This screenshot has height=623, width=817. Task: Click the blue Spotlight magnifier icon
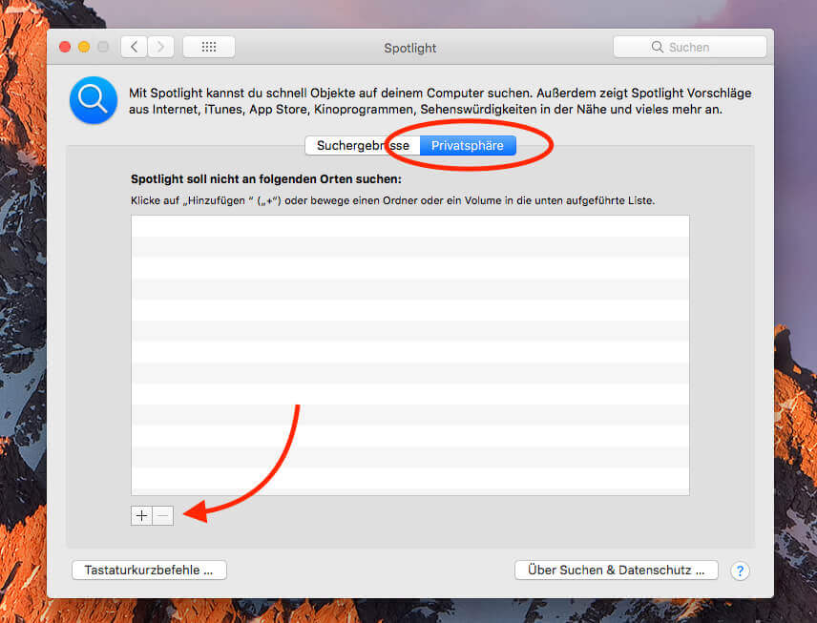[x=94, y=100]
